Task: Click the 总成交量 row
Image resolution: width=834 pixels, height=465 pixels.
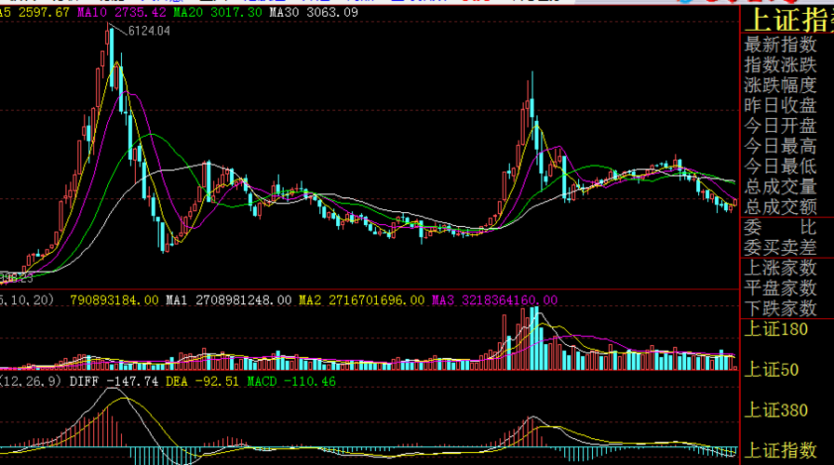Action: click(780, 187)
